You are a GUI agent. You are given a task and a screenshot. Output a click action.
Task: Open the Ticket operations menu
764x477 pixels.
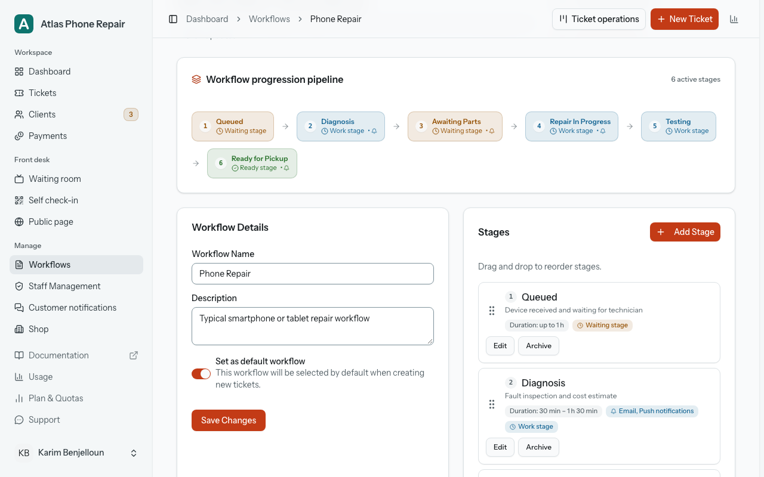[x=599, y=19]
